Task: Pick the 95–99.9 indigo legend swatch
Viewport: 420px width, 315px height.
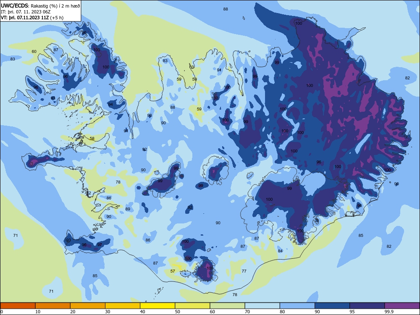Action: (367, 306)
